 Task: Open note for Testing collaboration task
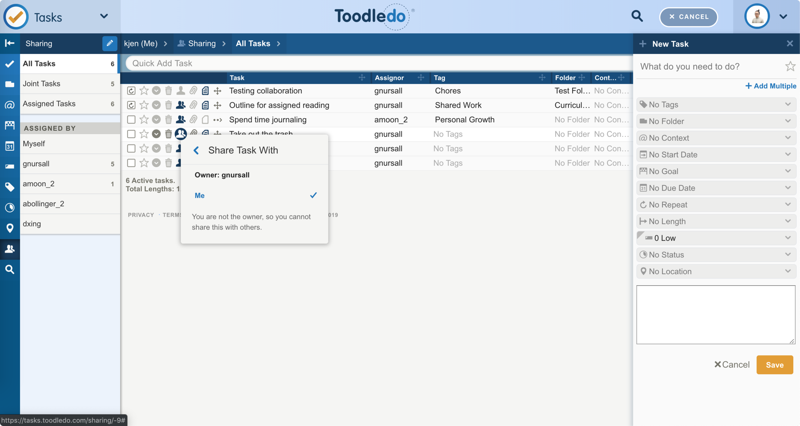tap(205, 91)
